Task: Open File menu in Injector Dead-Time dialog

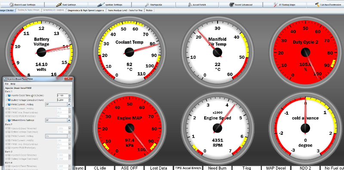Action: click(6, 84)
